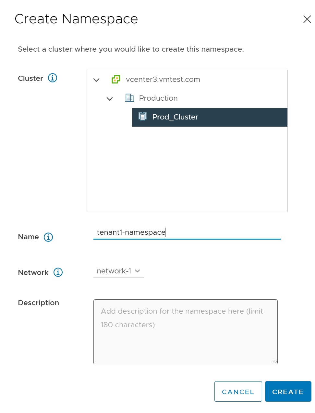Click the Production datacenter icon
315x413 pixels.
(x=129, y=98)
